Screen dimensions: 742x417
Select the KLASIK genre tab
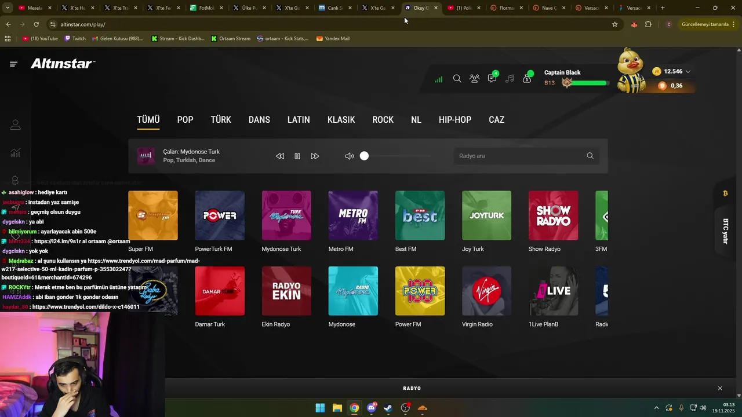(x=341, y=120)
